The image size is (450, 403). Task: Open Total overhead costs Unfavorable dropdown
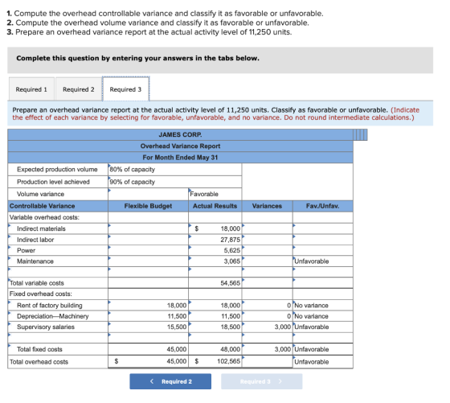(323, 362)
